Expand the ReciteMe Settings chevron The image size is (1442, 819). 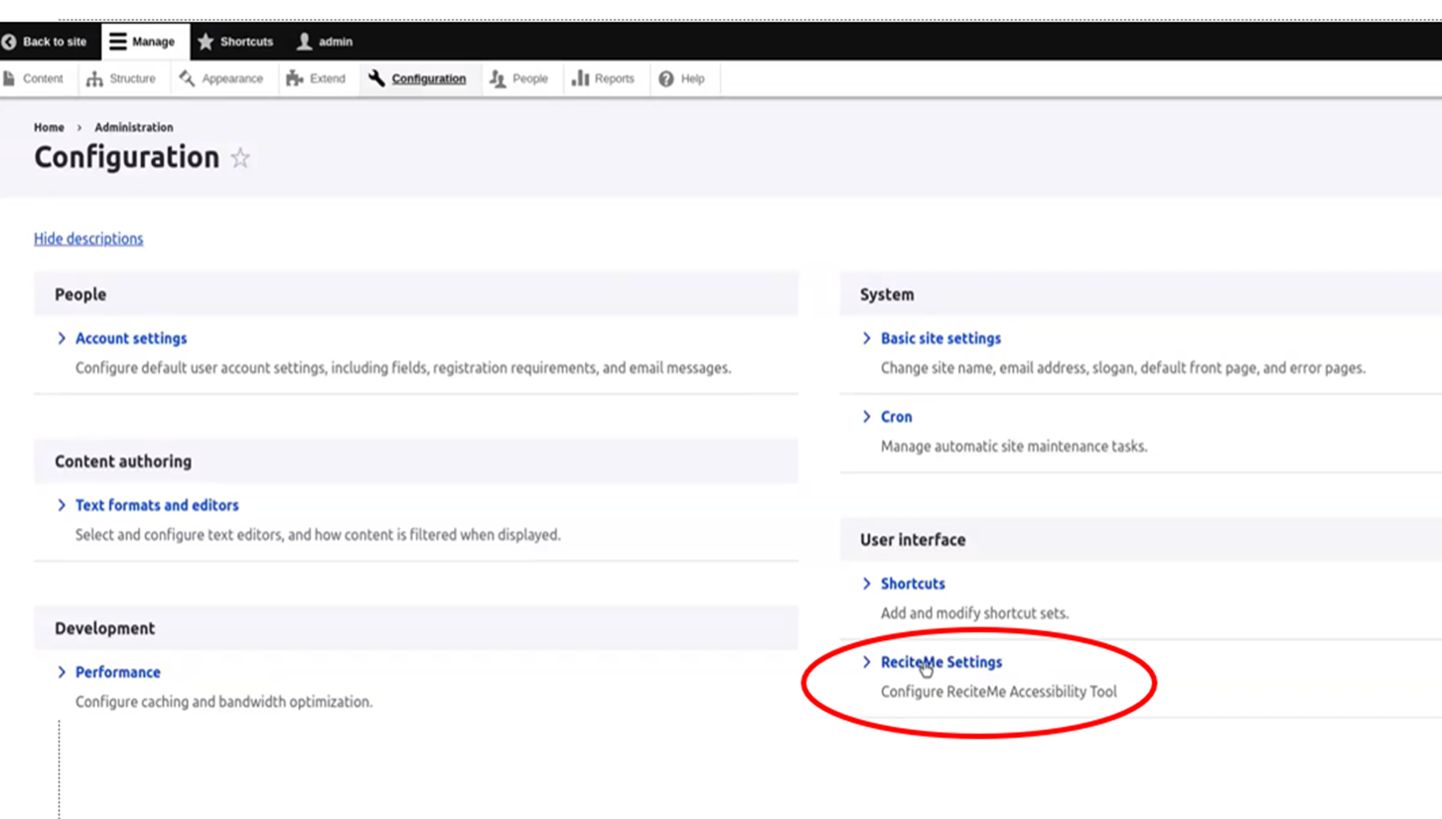(866, 662)
